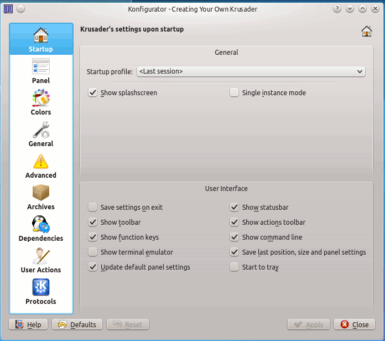Viewport: 385px width, 341px height.
Task: Click the Apply button
Action: (x=309, y=324)
